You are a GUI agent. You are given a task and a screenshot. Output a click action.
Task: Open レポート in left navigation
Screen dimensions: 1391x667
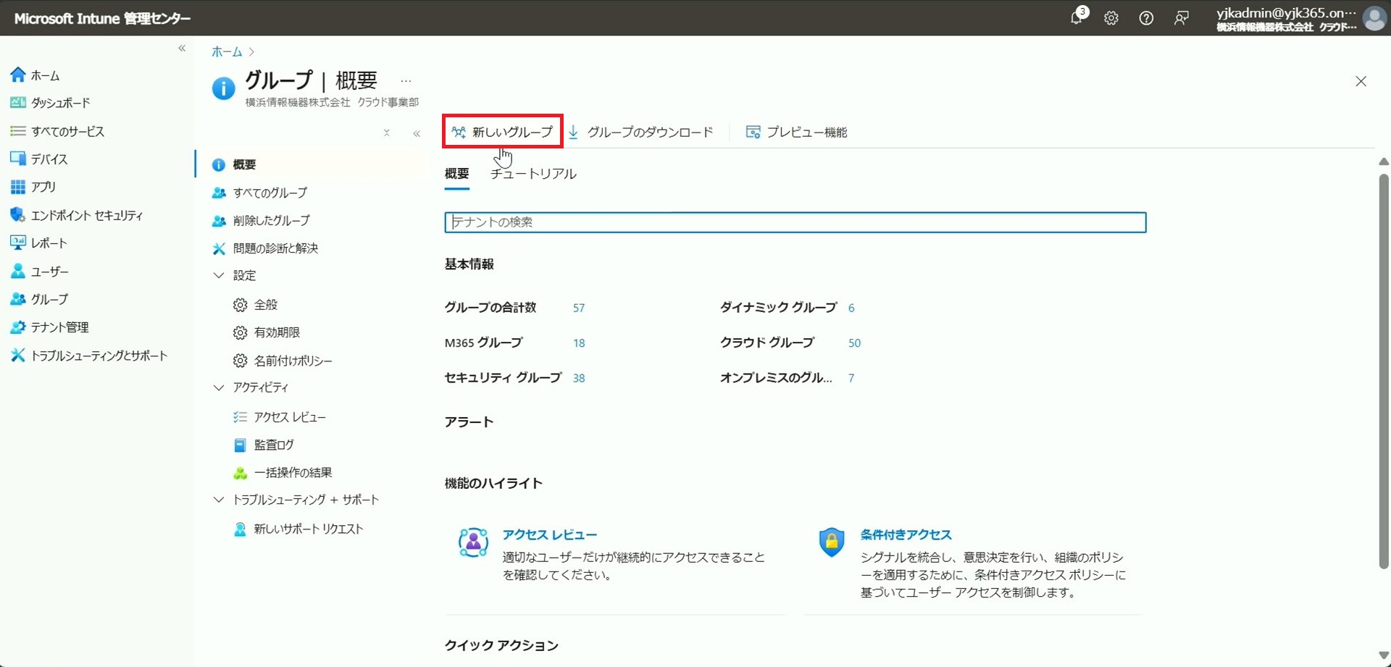(49, 243)
